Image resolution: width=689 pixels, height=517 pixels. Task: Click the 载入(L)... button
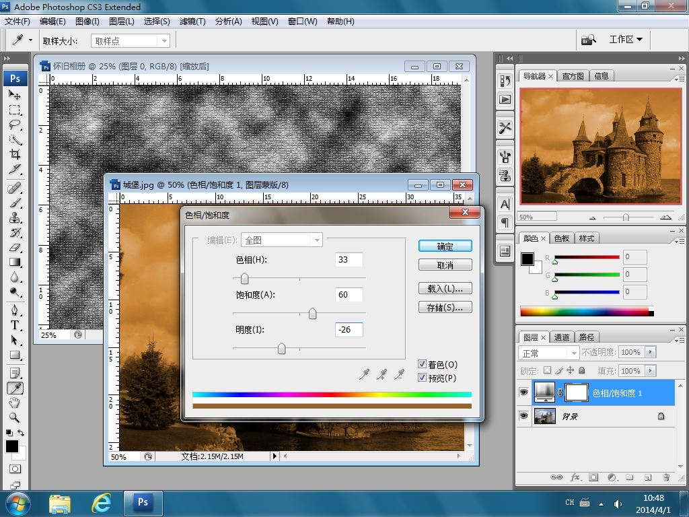pyautogui.click(x=445, y=288)
